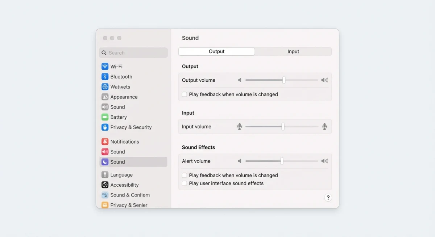Click the quiet speaker icon beside Output volume
Screen dimensions: 435x237
[x=240, y=80]
